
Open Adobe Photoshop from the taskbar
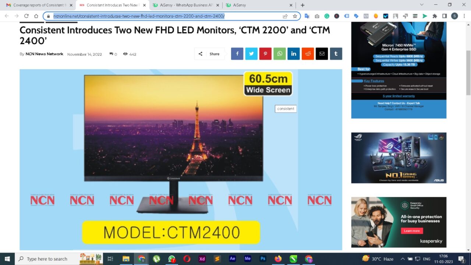[x=263, y=259]
